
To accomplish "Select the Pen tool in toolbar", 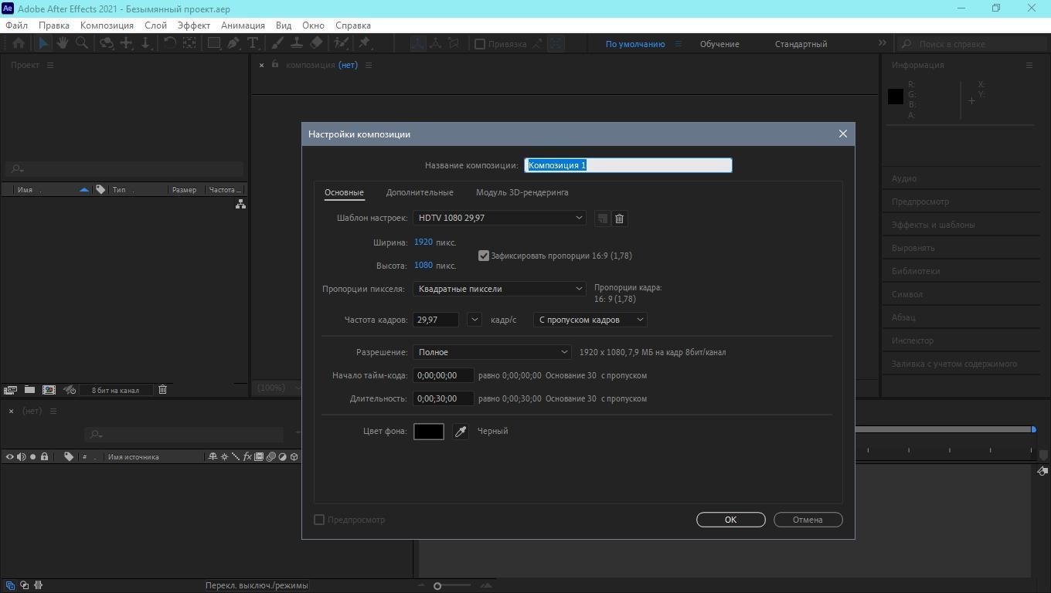I will pyautogui.click(x=233, y=44).
